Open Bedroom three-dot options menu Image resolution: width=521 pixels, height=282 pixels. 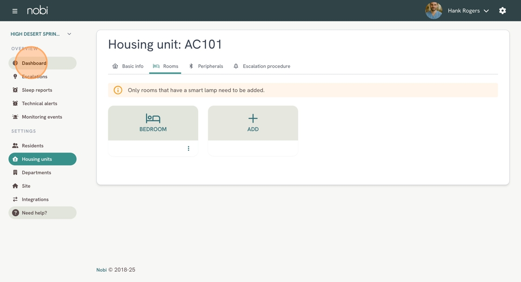(x=188, y=148)
